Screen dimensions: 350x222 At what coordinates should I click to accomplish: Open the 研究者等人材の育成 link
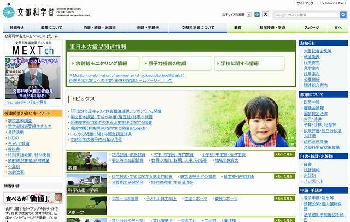[198, 177]
